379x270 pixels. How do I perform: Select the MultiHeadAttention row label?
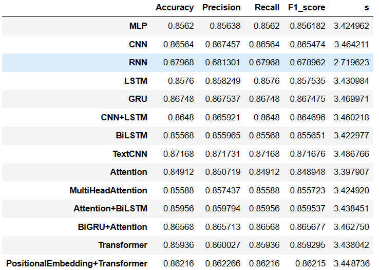pyautogui.click(x=108, y=190)
